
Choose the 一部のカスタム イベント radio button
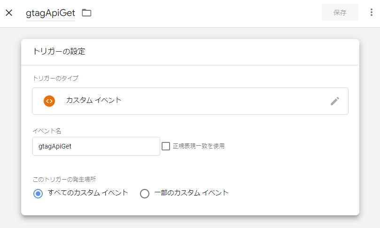click(145, 193)
